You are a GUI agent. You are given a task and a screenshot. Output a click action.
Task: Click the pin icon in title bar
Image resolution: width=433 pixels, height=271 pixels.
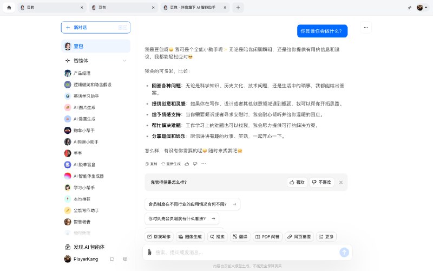click(410, 8)
